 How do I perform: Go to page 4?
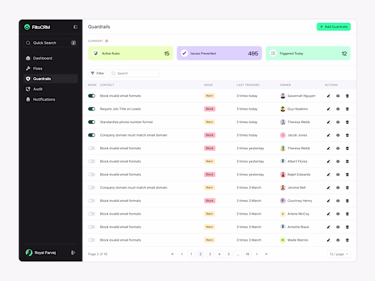(x=219, y=254)
